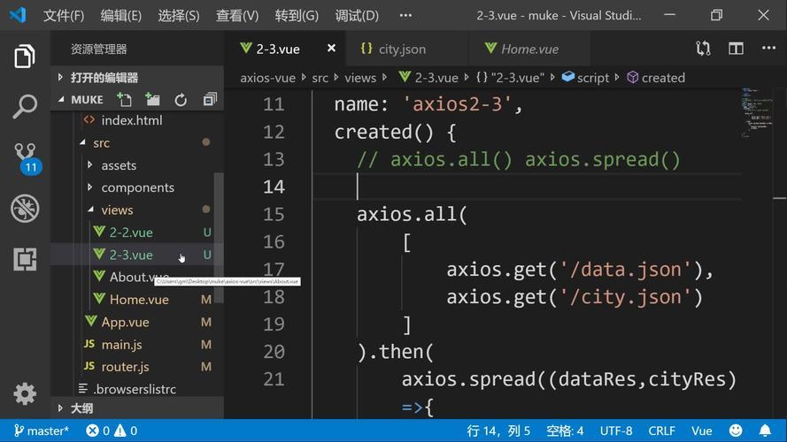Click line number 12 in the gutter

click(x=274, y=133)
